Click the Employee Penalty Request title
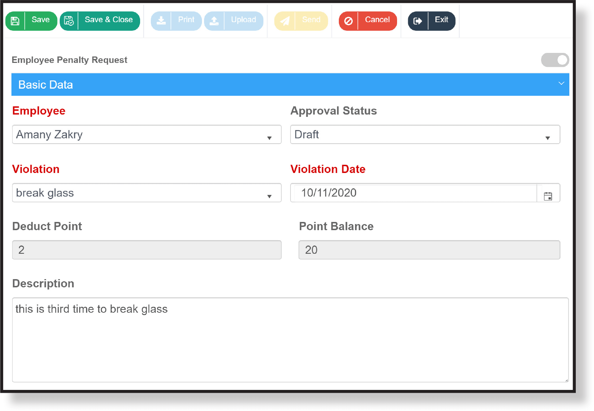This screenshot has height=411, width=594. 69,60
